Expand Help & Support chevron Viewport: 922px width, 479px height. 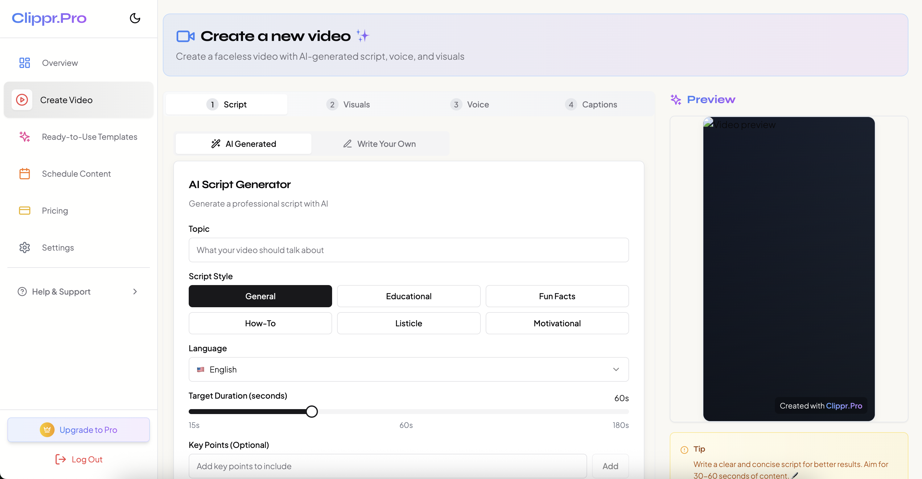coord(135,292)
